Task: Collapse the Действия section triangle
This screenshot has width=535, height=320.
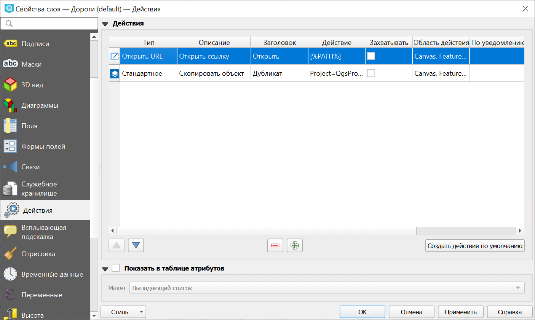Action: [105, 24]
